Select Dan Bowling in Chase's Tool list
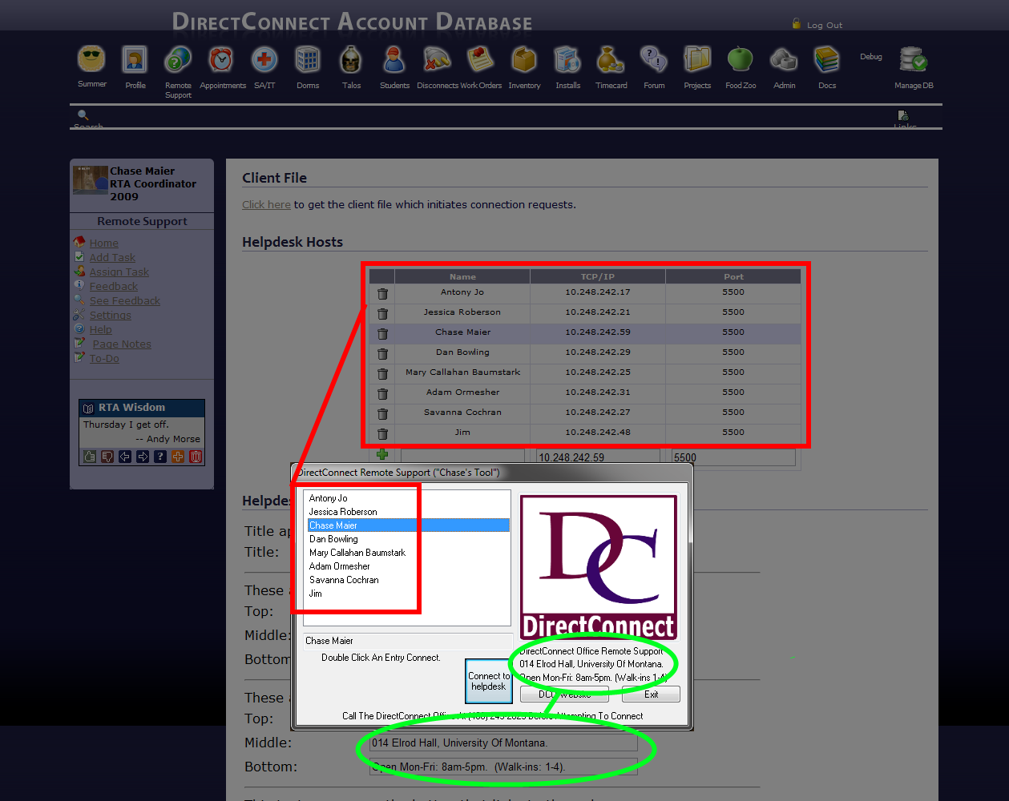1009x801 pixels. point(333,539)
